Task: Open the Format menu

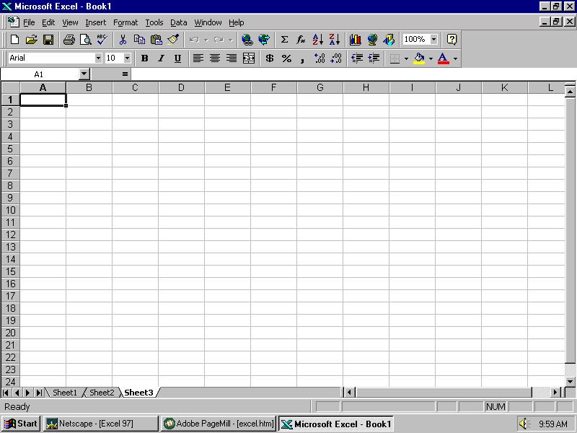Action: click(125, 22)
